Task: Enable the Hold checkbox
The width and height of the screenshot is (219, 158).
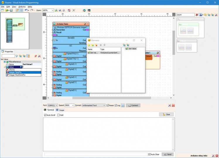Action: tap(59, 115)
